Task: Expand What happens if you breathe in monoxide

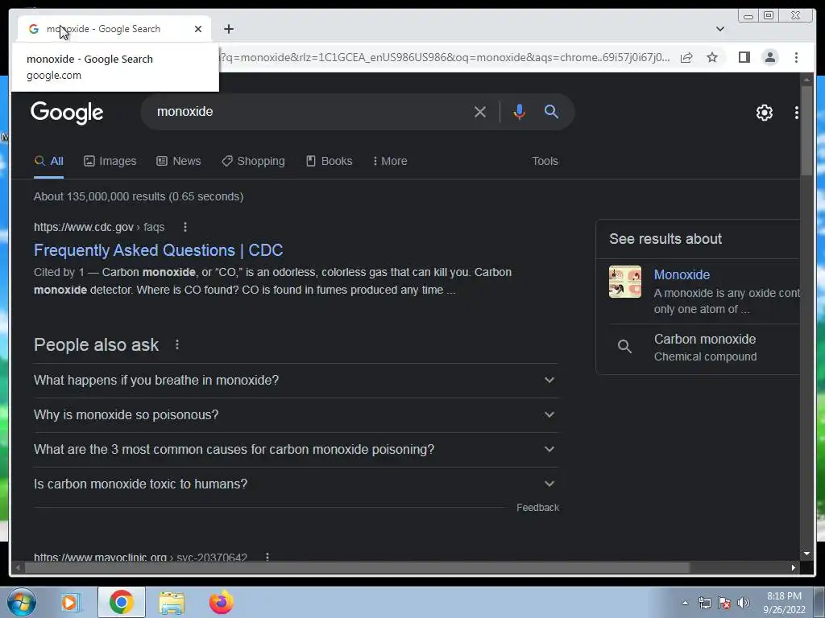Action: [296, 380]
